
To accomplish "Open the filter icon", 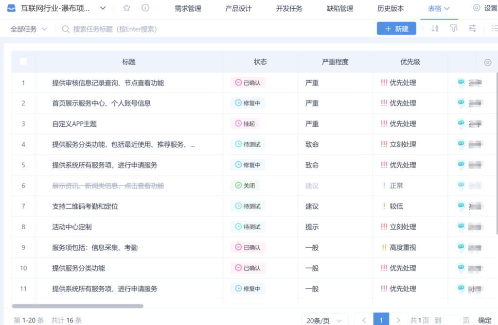I will click(454, 29).
